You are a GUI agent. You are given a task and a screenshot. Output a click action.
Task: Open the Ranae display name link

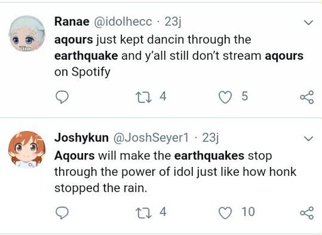click(72, 21)
